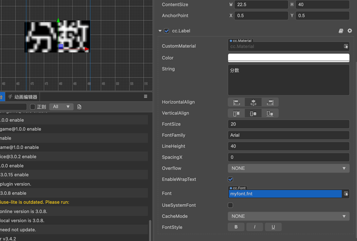Set vertical alignment to center
Image resolution: width=357 pixels, height=241 pixels.
coord(253,114)
